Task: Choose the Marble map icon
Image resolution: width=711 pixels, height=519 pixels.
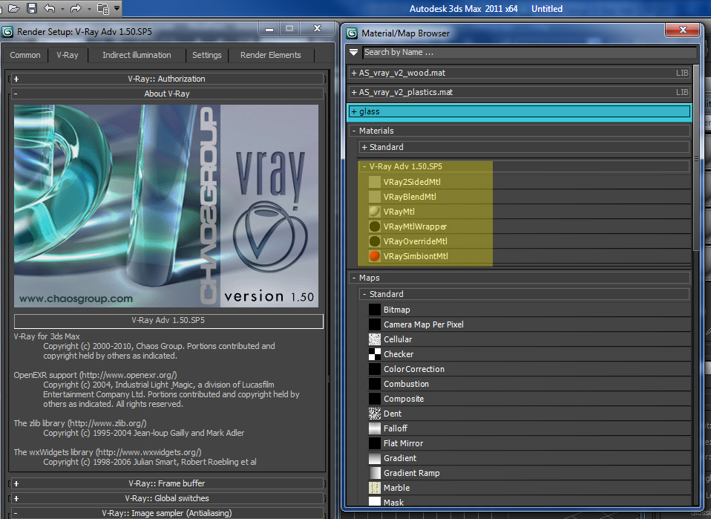Action: [x=375, y=488]
